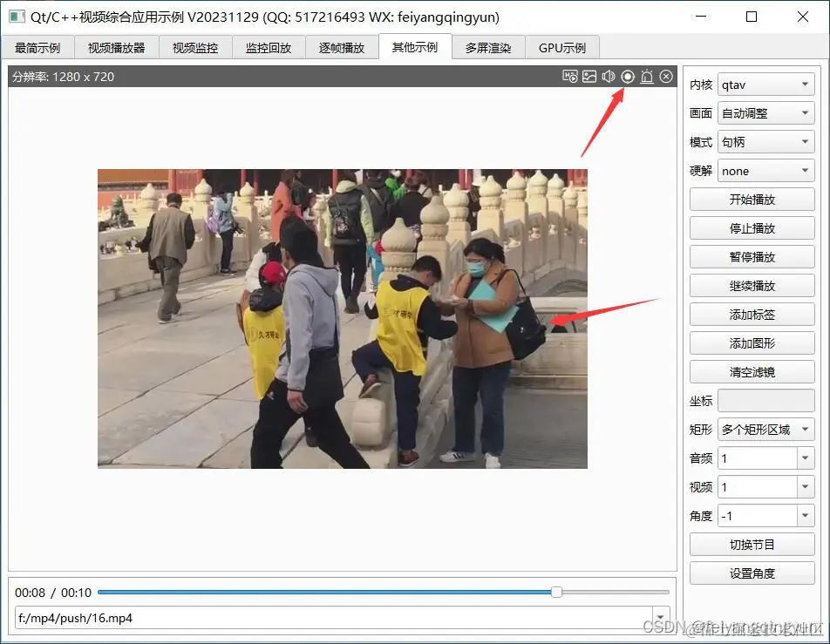
Task: Click the 开始播放 button
Action: (752, 200)
